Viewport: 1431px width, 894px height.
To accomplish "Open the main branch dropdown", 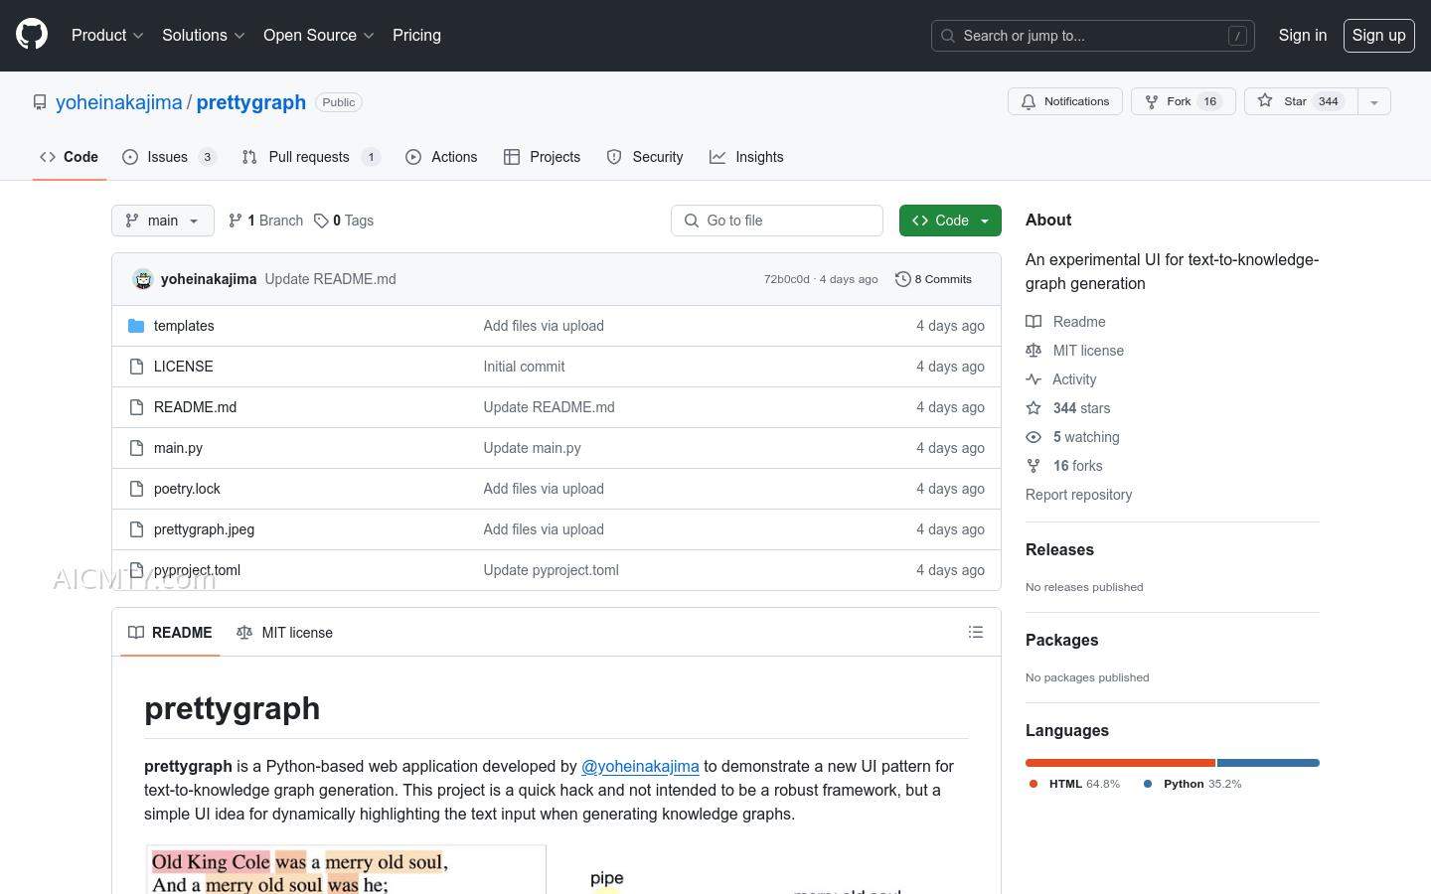I will (163, 221).
